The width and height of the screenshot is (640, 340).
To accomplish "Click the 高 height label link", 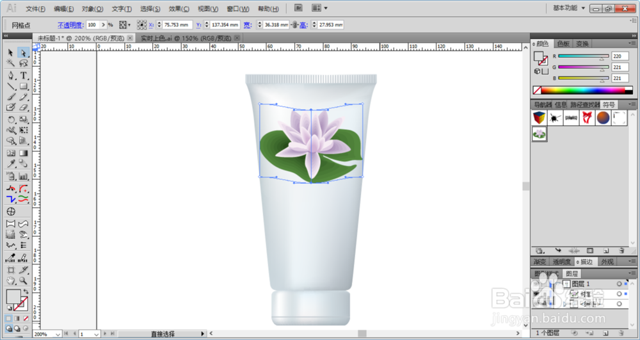I will (x=303, y=25).
